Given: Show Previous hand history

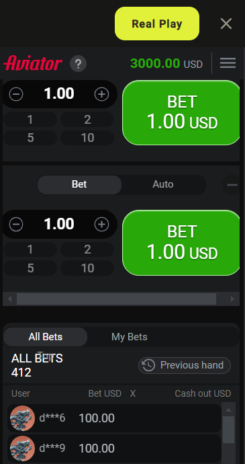Looking at the screenshot, I should point(185,365).
